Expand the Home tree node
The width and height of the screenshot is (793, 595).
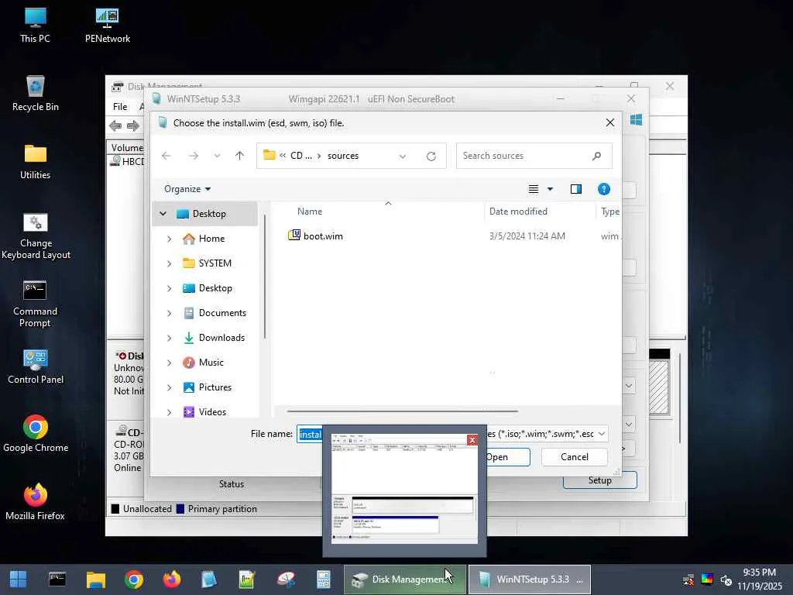169,239
